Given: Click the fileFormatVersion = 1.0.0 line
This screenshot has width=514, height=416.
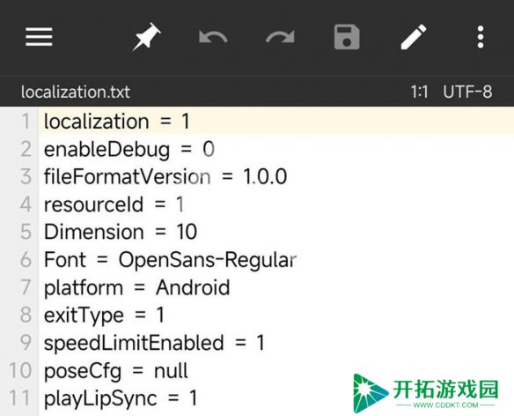Looking at the screenshot, I should point(276,176).
